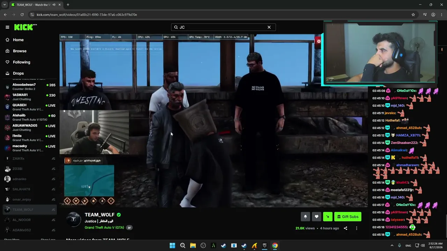Open Following in the sidebar
The height and width of the screenshot is (251, 447).
click(x=21, y=62)
